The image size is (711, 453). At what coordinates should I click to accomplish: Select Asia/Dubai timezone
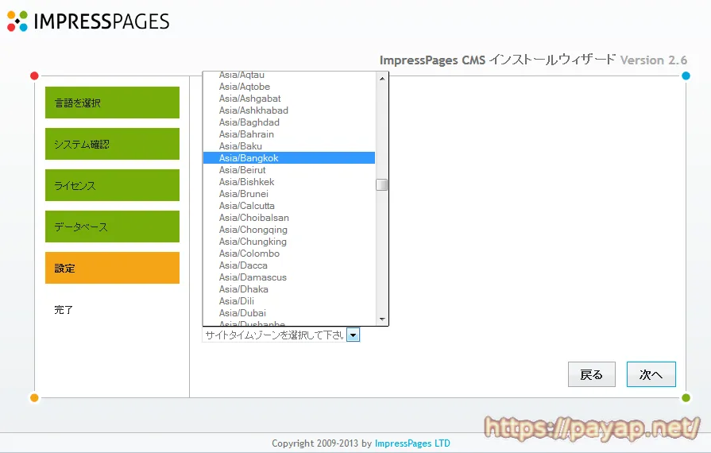[x=289, y=313]
